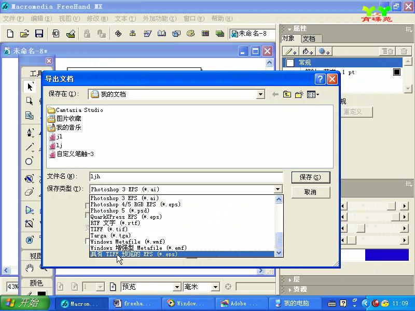
Task: Click the 取消 button
Action: (310, 192)
